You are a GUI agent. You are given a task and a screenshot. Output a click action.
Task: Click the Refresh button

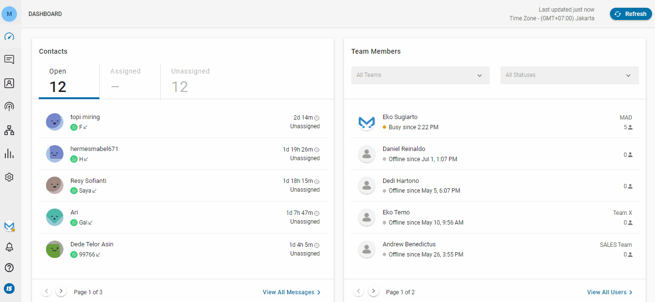point(630,14)
